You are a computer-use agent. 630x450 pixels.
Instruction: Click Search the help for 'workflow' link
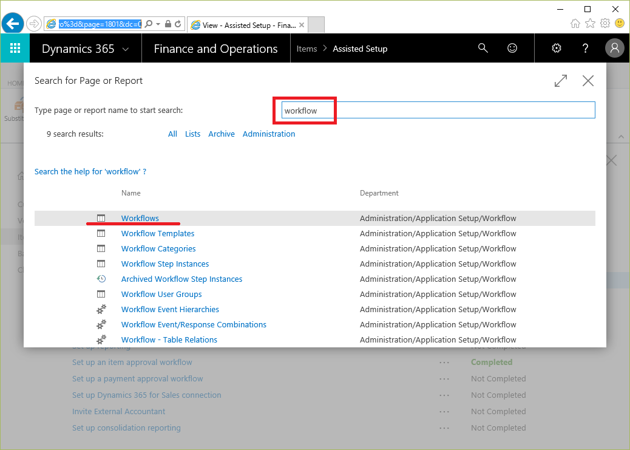(x=90, y=172)
